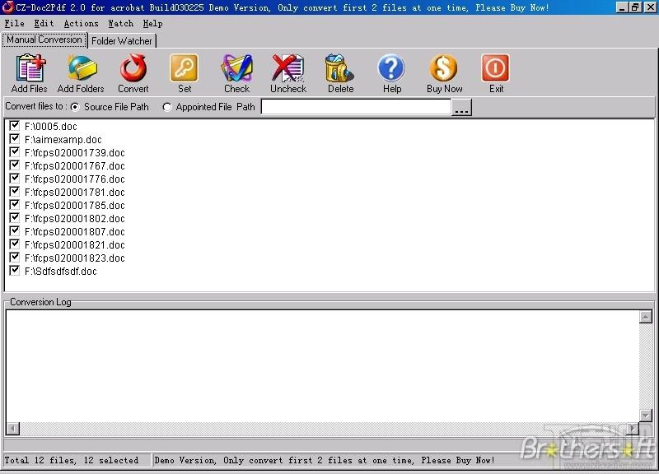The width and height of the screenshot is (659, 474).
Task: Select the file name F:\Sdfsdfsdf.doc
Action: click(60, 272)
